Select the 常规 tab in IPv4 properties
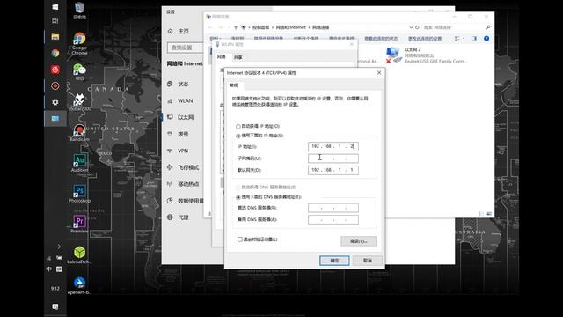Viewport: 563px width, 317px height. [x=234, y=85]
